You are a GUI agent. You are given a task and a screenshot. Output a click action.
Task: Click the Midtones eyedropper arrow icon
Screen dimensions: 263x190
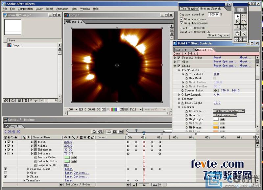[223, 128]
